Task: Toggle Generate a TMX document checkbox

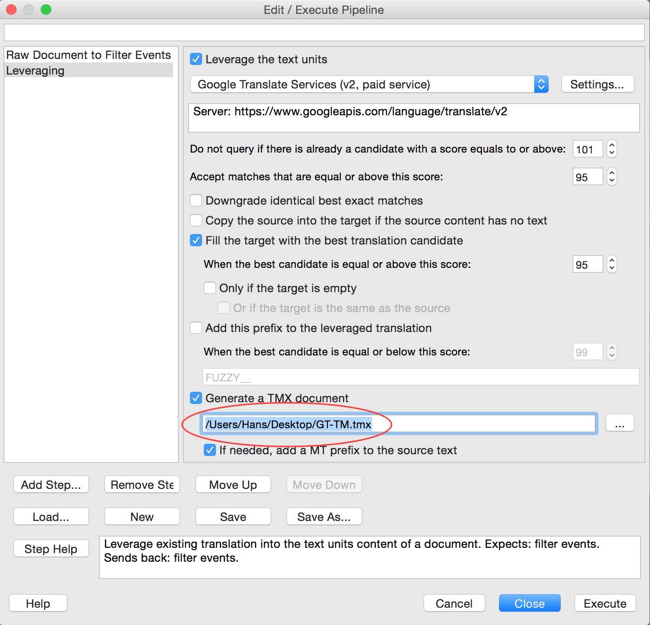Action: coord(196,398)
